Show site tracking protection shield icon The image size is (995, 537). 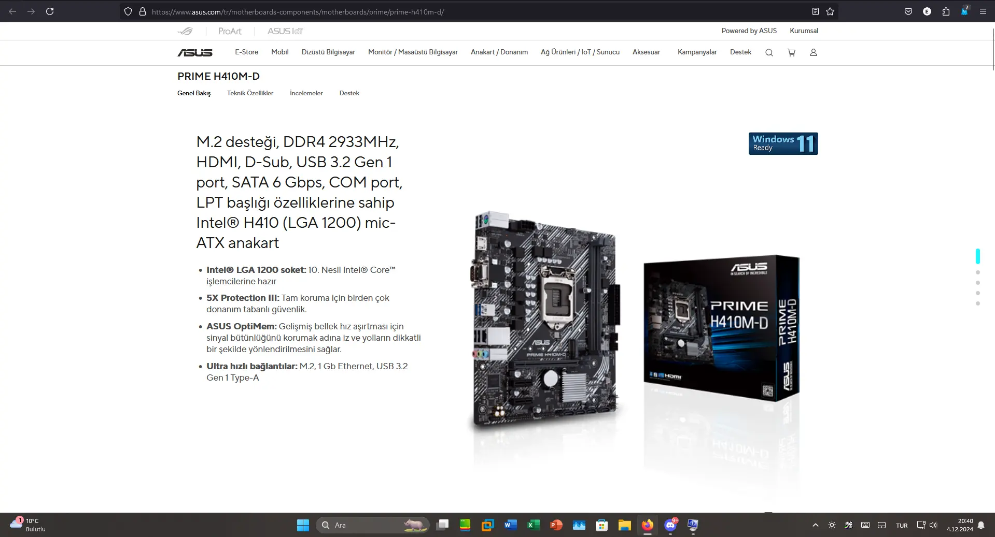128,11
